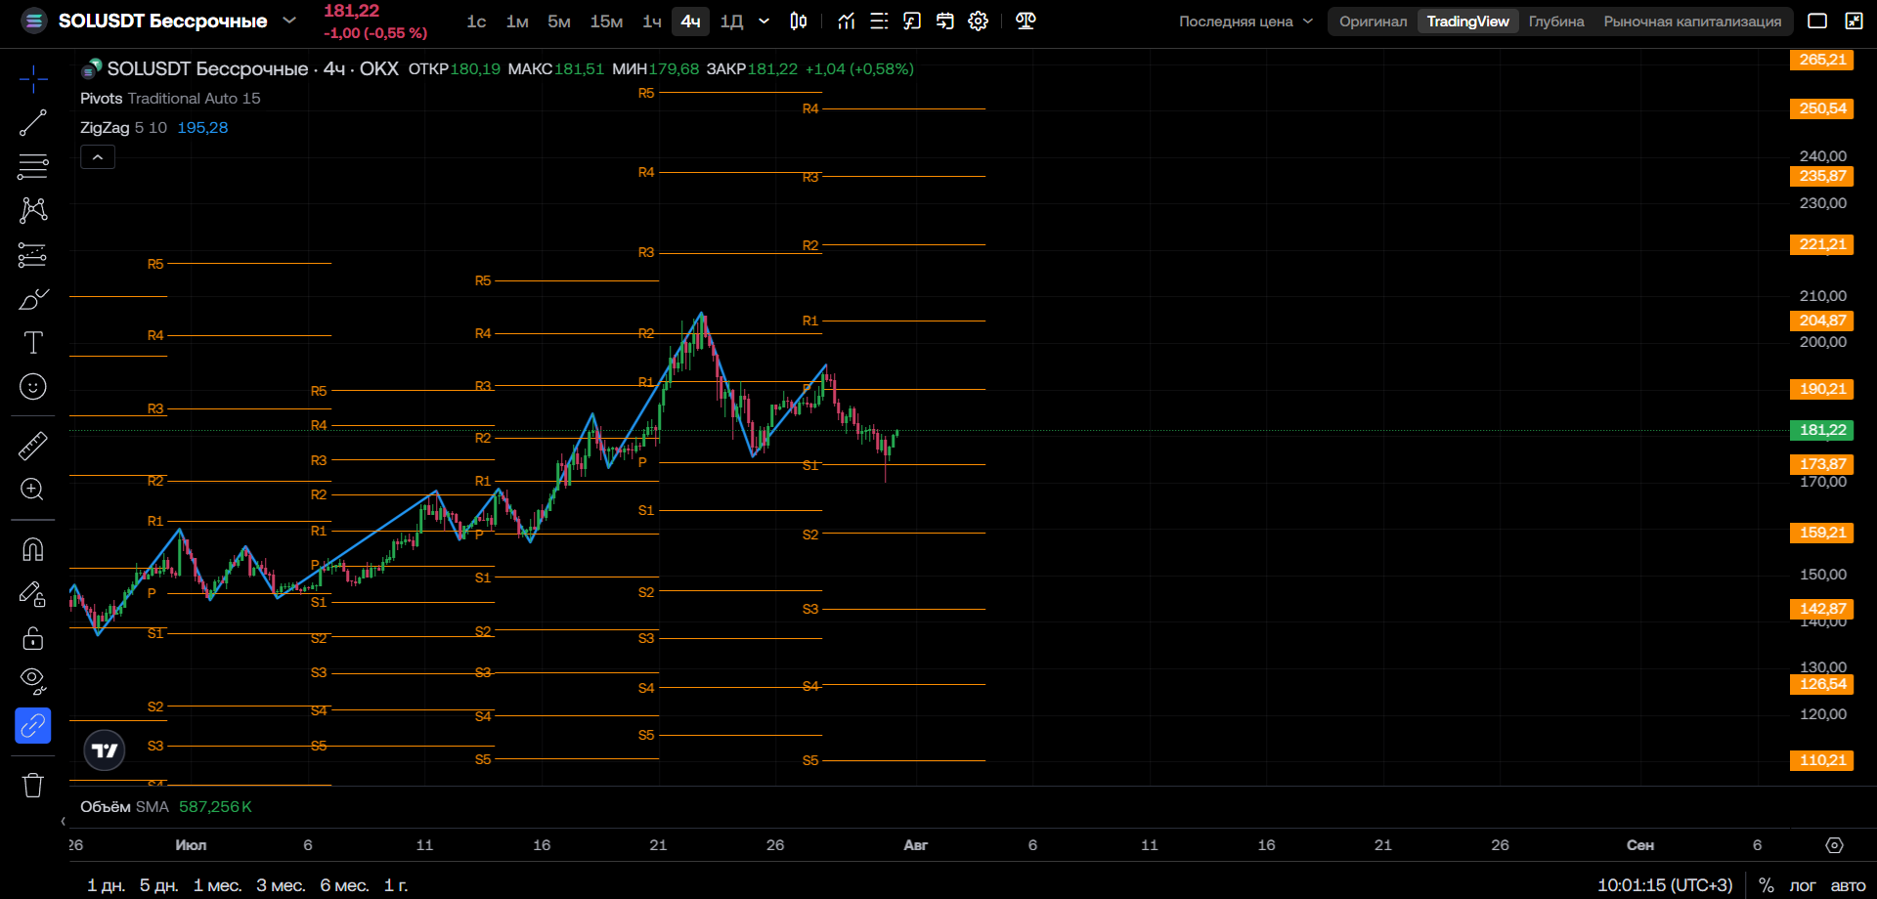This screenshot has height=899, width=1877.
Task: Activate the zoom in tool
Action: [32, 490]
